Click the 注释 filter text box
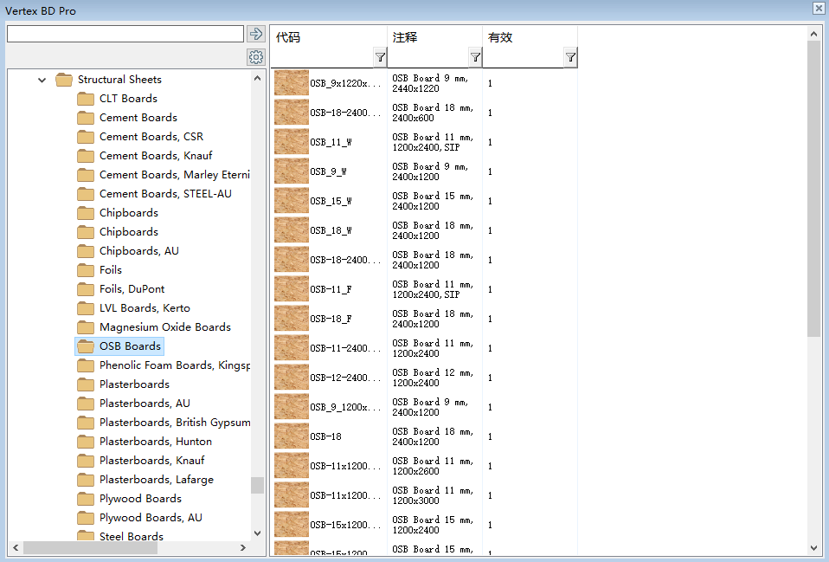The image size is (829, 562). coord(428,57)
